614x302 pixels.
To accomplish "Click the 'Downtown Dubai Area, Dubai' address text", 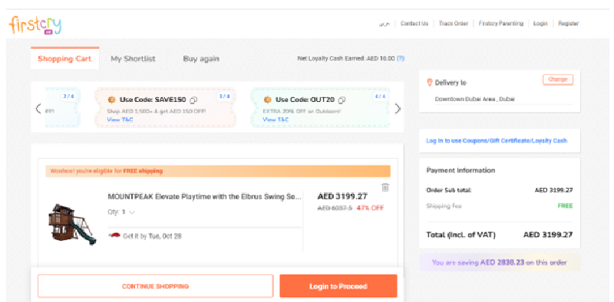I will 475,100.
